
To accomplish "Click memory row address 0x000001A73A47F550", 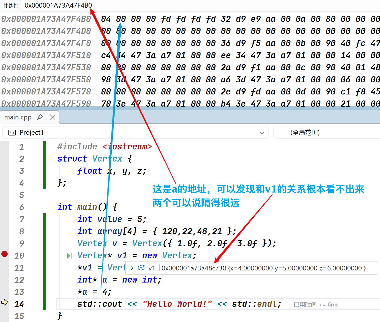I will pos(46,79).
